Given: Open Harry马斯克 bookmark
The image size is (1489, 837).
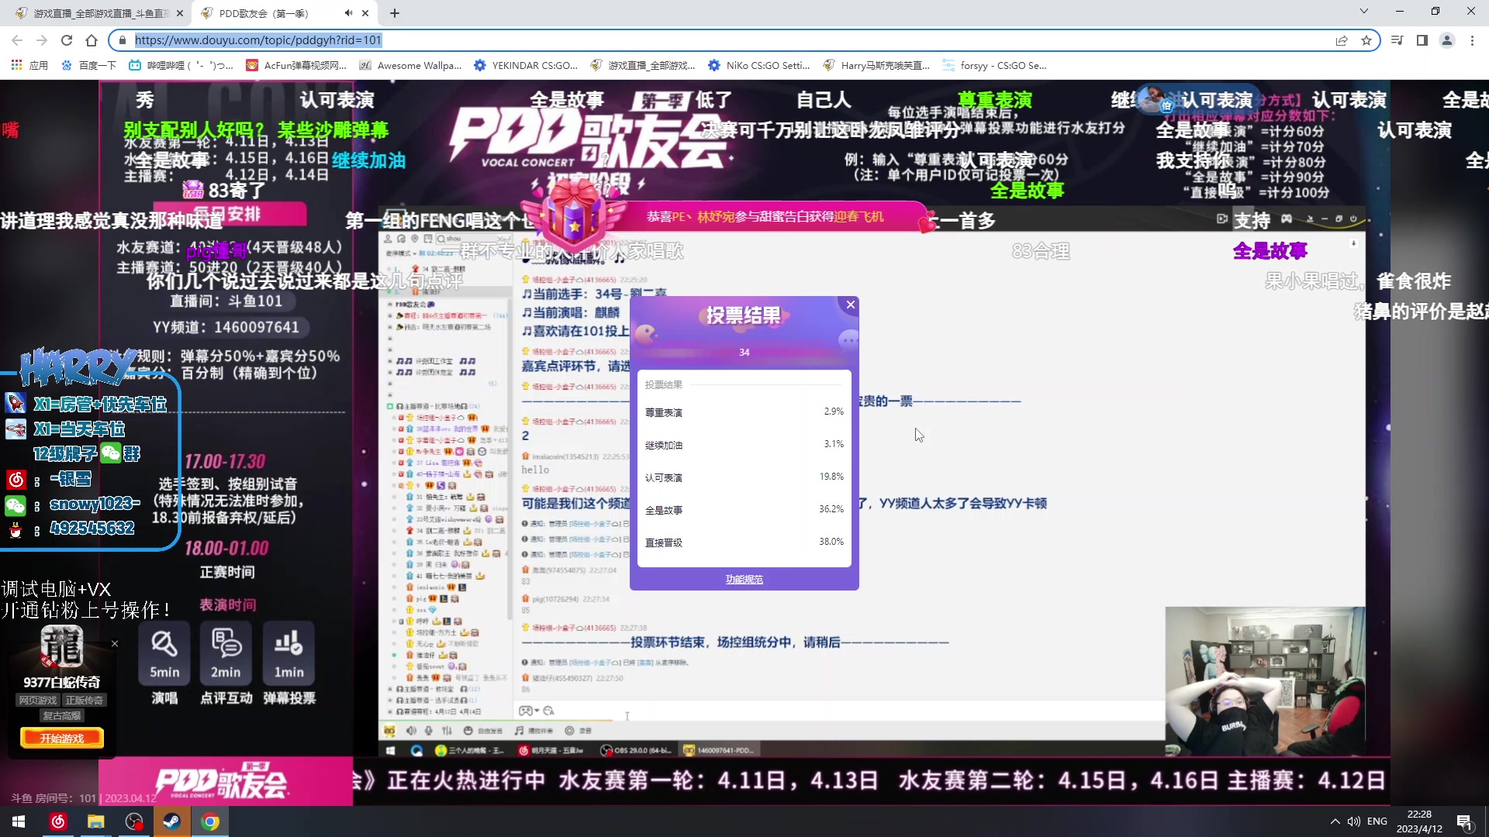Looking at the screenshot, I should coord(876,66).
